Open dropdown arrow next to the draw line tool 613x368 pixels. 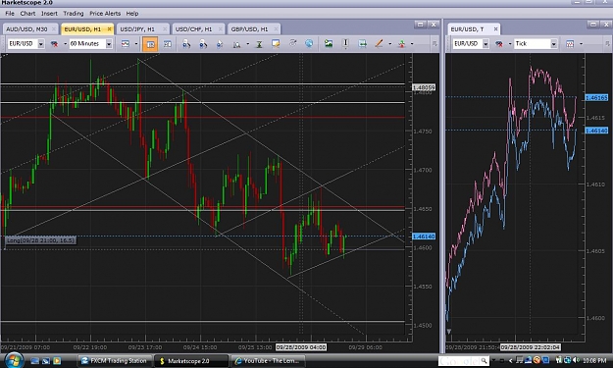click(x=389, y=44)
